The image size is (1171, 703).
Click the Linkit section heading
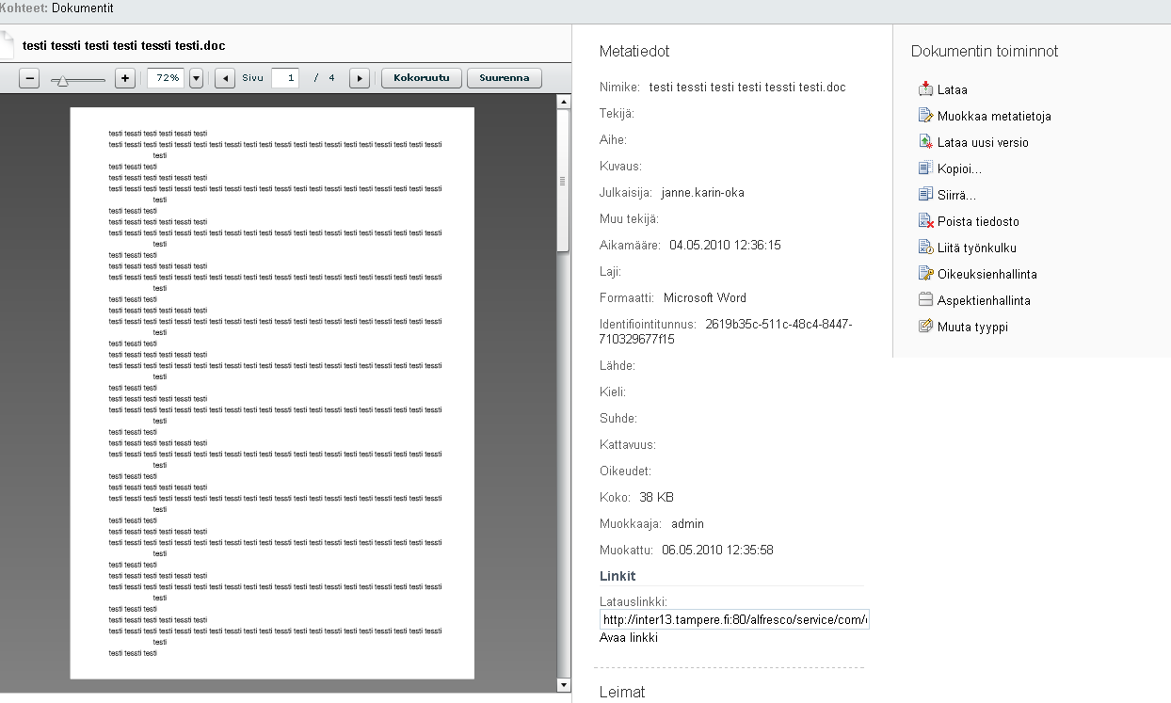pos(618,576)
